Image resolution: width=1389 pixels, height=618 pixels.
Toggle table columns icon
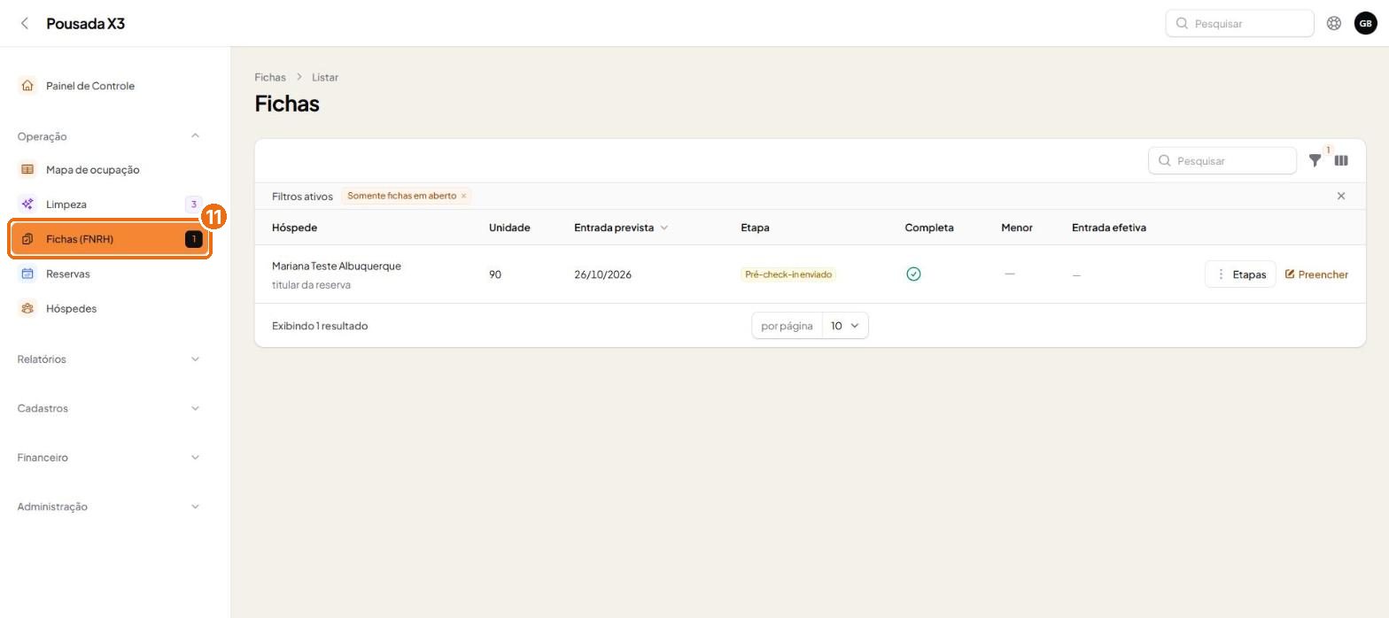pos(1341,161)
